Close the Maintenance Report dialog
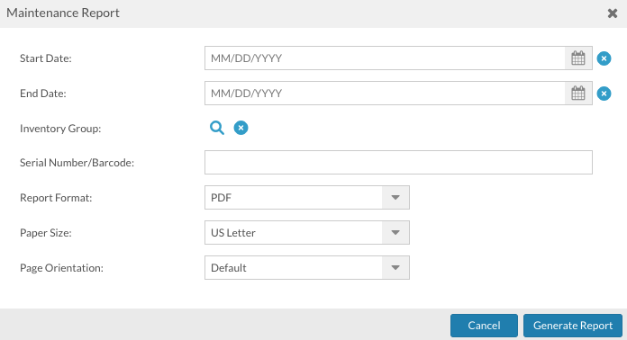The image size is (627, 340). coord(613,13)
